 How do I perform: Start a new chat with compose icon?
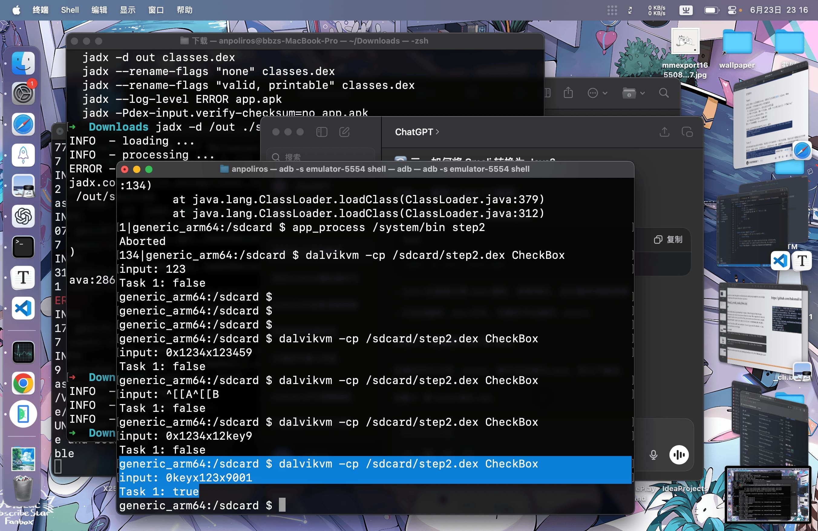coord(344,132)
